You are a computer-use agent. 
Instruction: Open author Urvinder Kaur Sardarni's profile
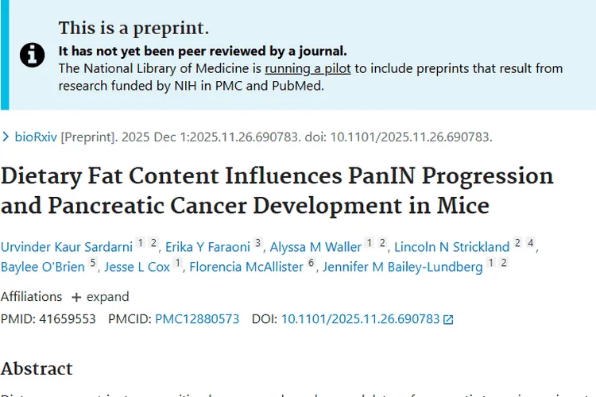click(x=66, y=246)
